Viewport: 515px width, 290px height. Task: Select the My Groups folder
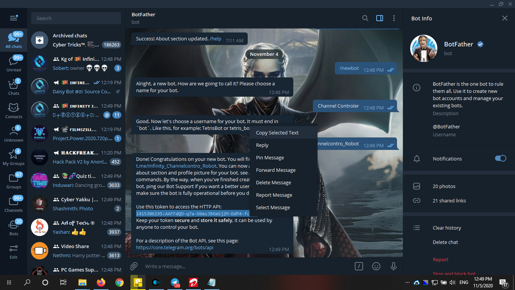tap(14, 157)
